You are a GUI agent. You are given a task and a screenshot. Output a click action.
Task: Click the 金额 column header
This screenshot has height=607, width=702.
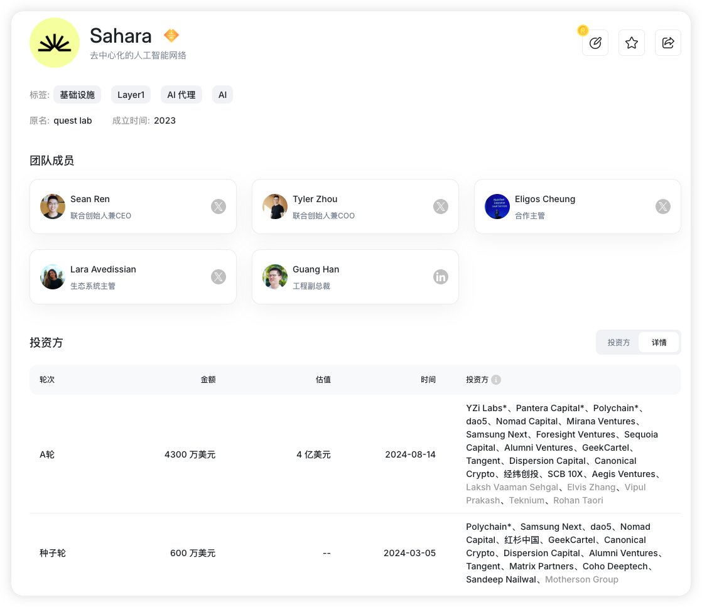click(x=208, y=380)
